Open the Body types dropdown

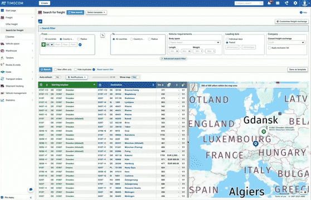click(195, 42)
